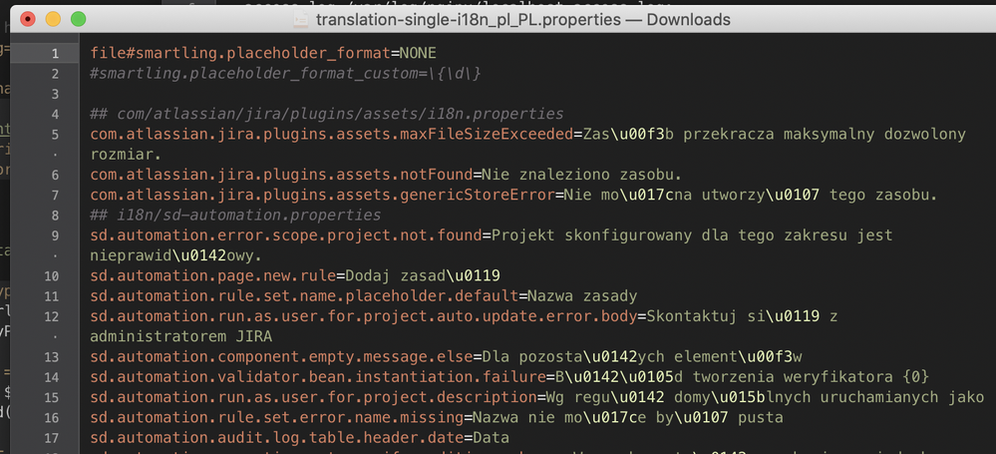
Task: Select line number 12 in the gutter
Action: click(x=52, y=316)
